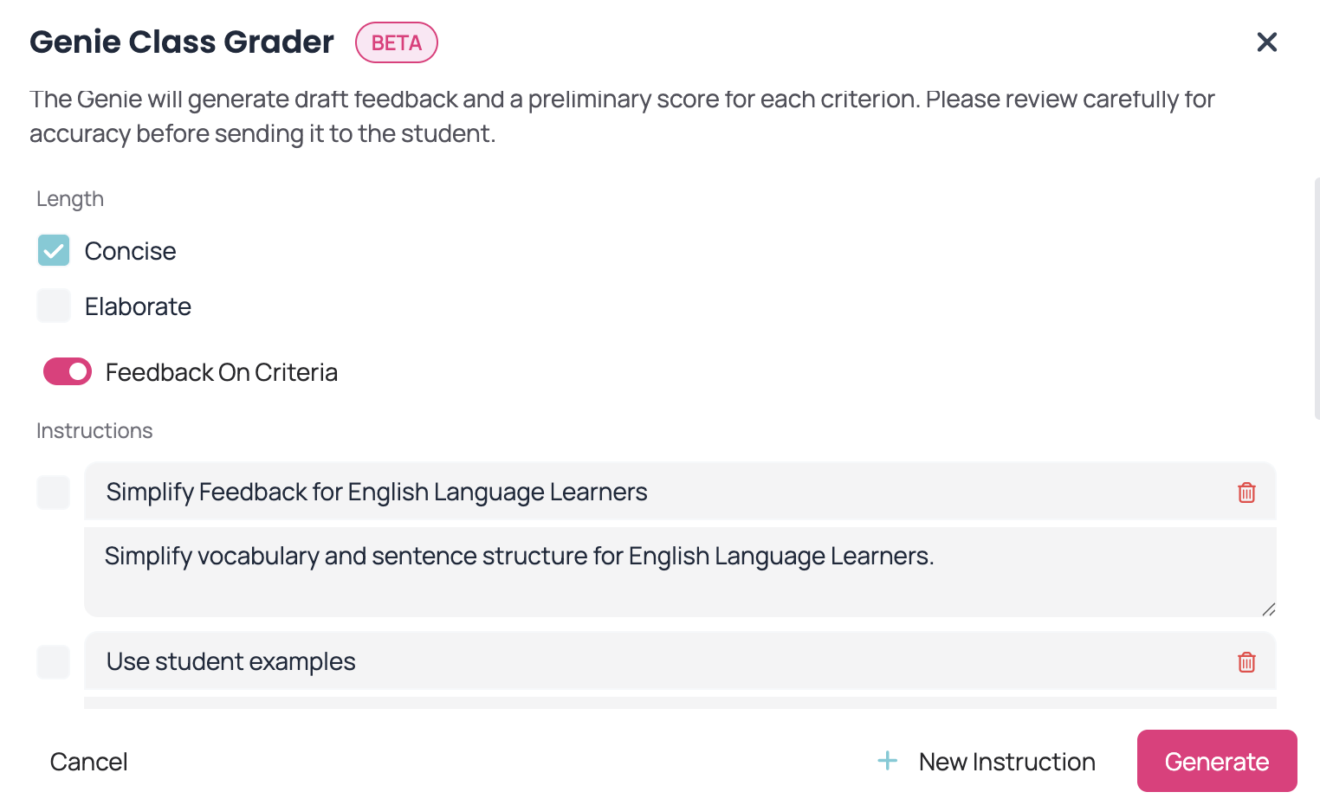Click the resize handle of the instruction textarea
Image resolution: width=1320 pixels, height=805 pixels.
coord(1269,609)
